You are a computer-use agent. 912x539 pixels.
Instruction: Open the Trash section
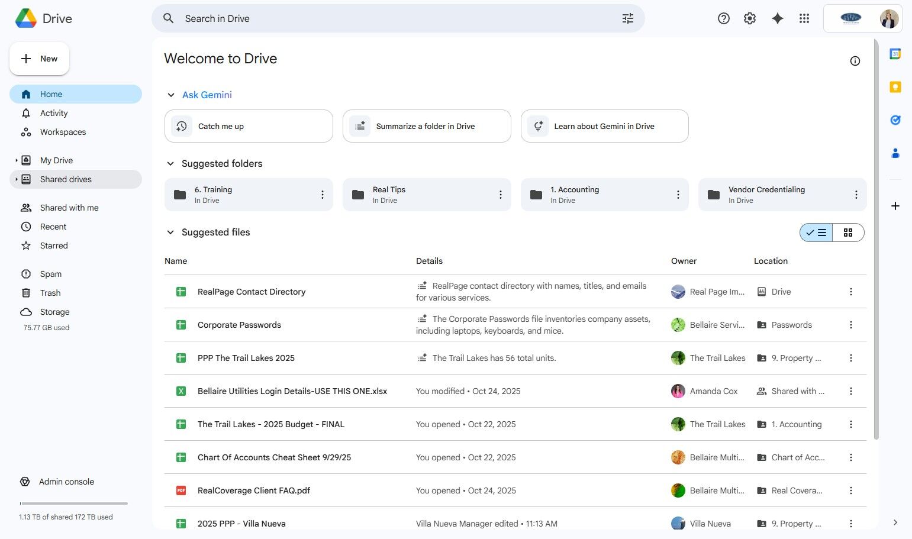click(50, 293)
